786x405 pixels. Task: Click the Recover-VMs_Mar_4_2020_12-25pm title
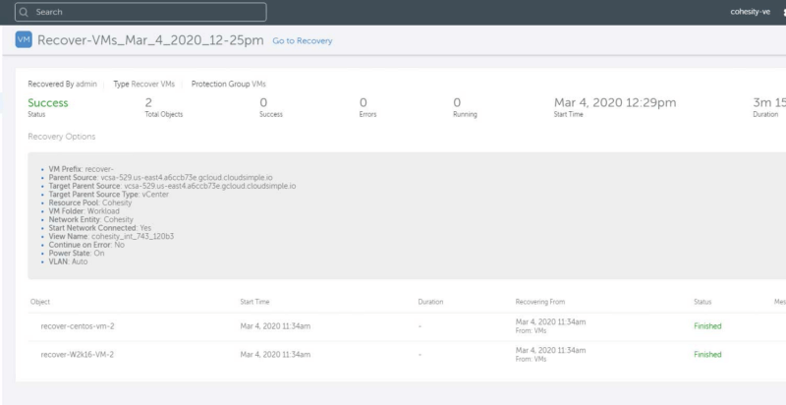pos(150,40)
